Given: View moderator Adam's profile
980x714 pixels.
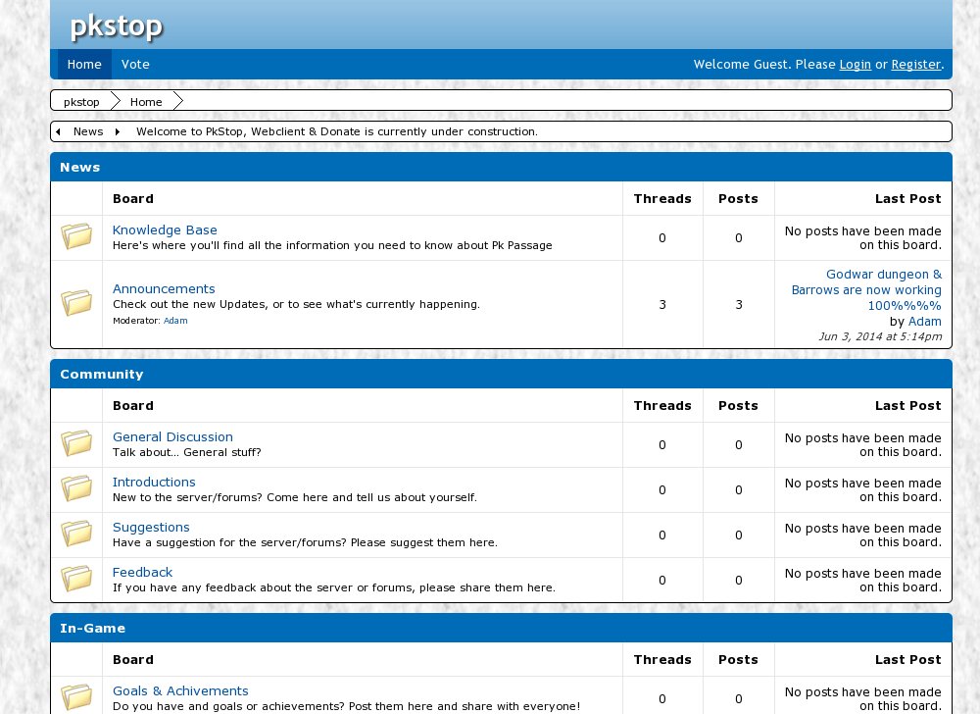Looking at the screenshot, I should (175, 321).
